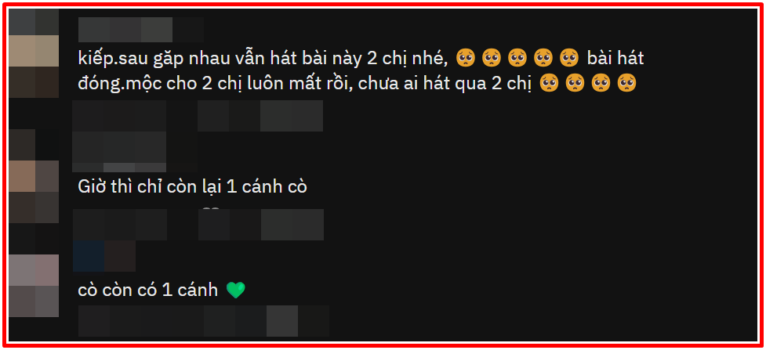Screen dimensions: 766x350
Task: Click the green heart emoji in last comment
Action: point(235,291)
